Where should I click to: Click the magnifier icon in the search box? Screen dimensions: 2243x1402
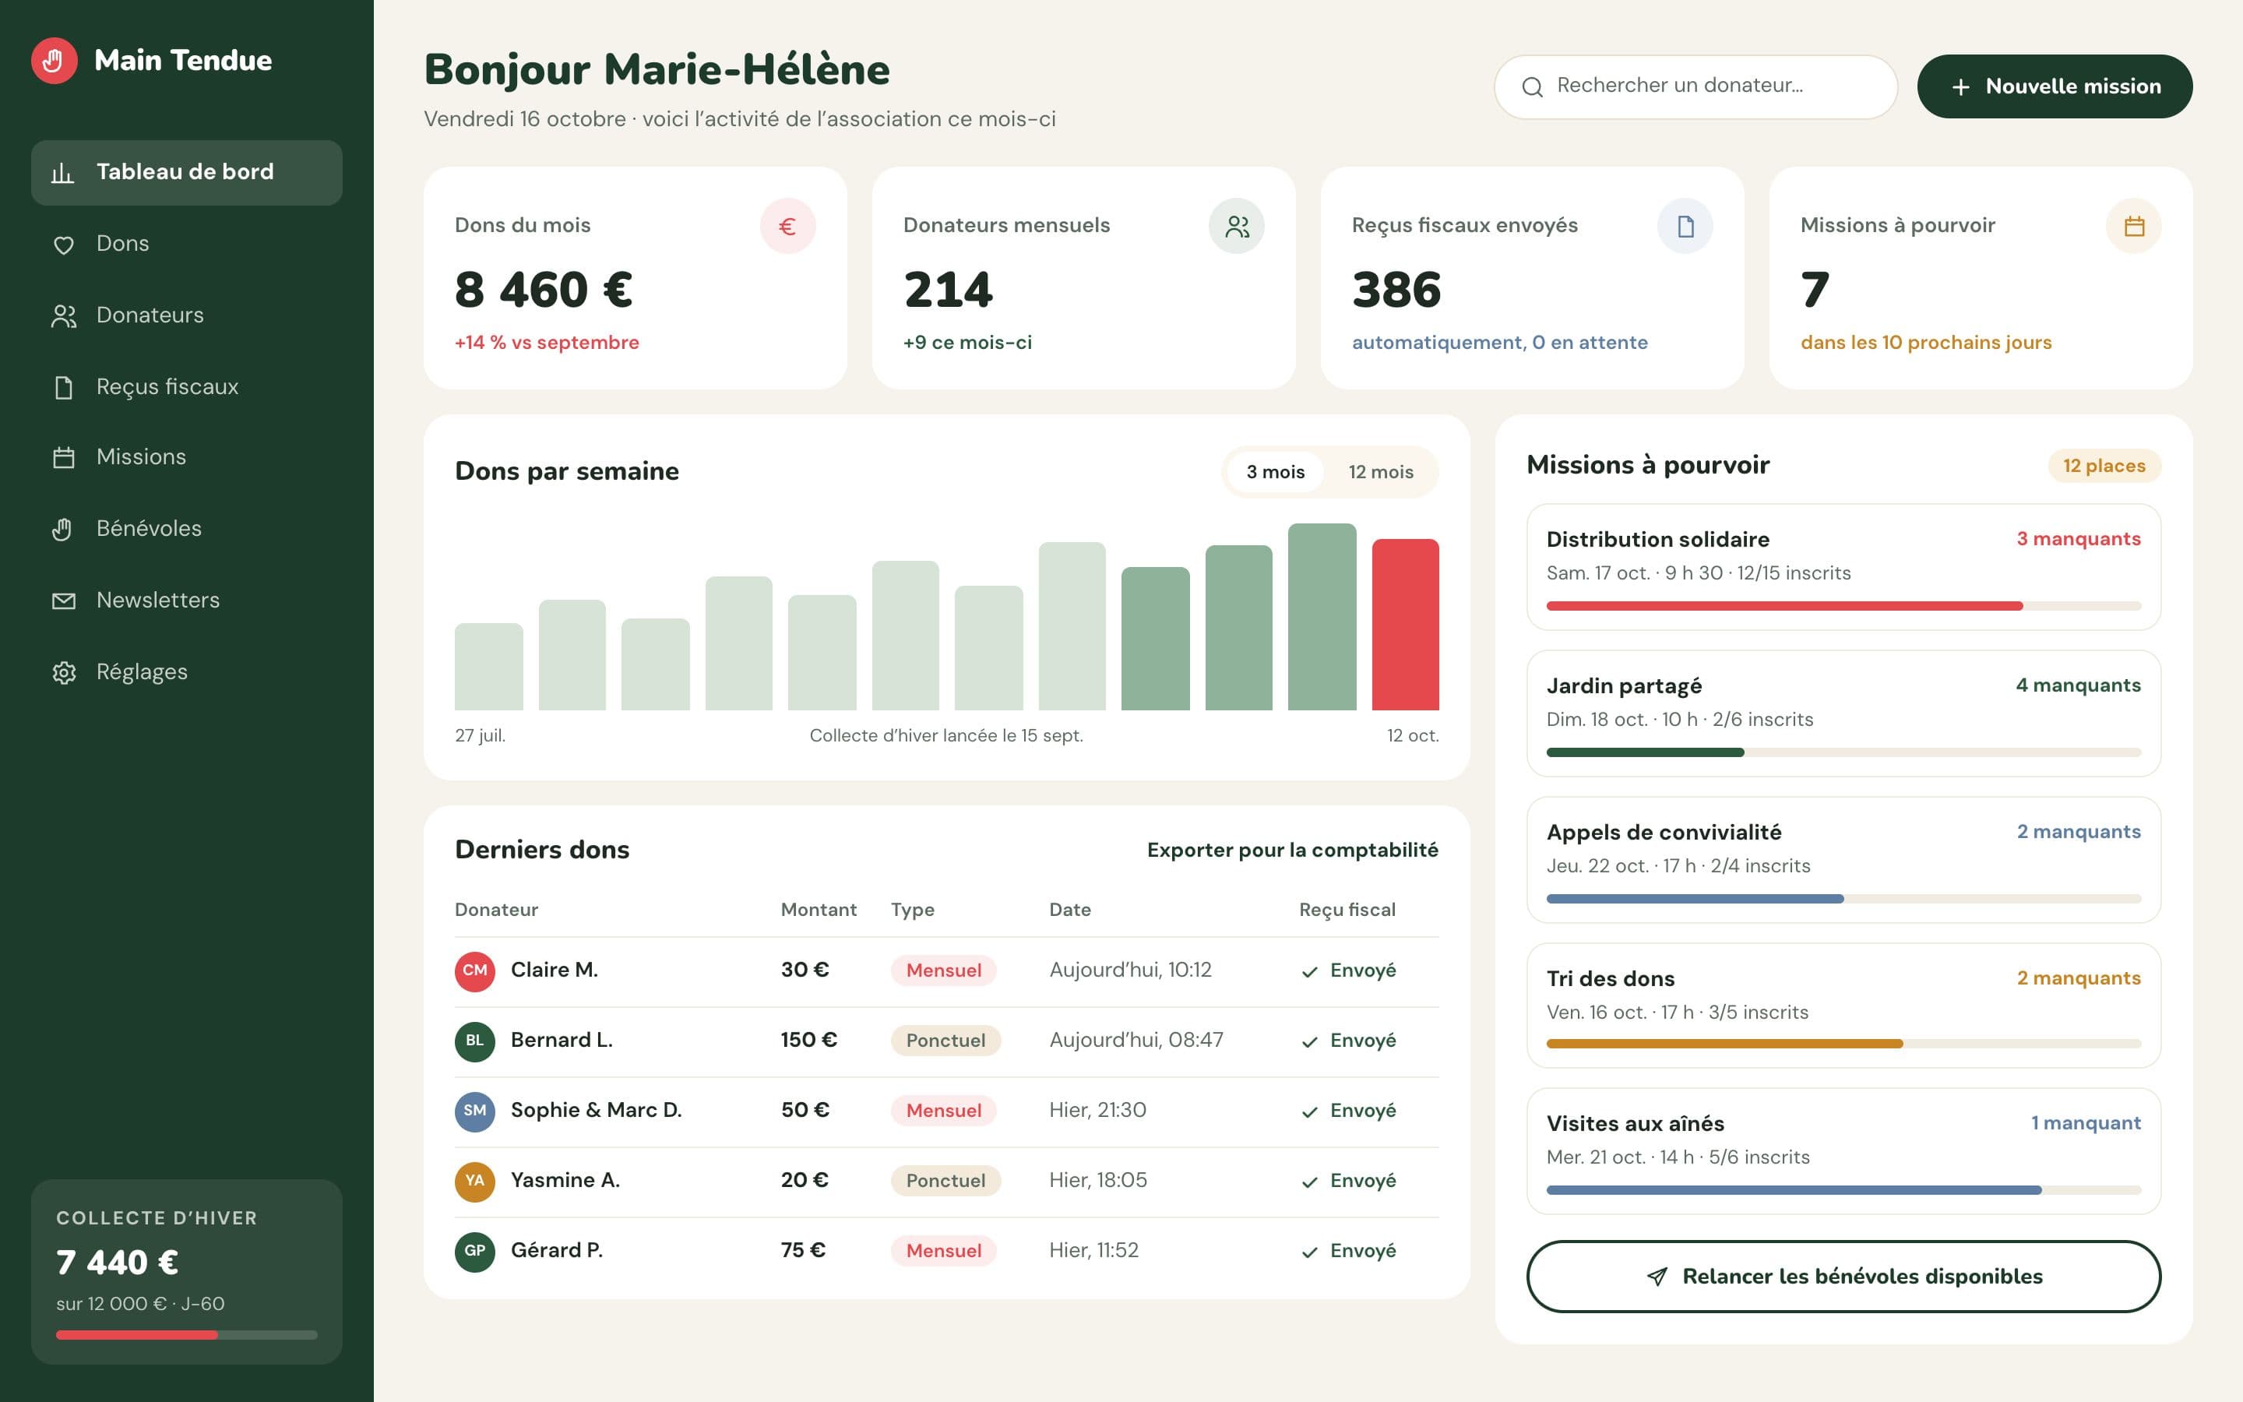(1532, 87)
